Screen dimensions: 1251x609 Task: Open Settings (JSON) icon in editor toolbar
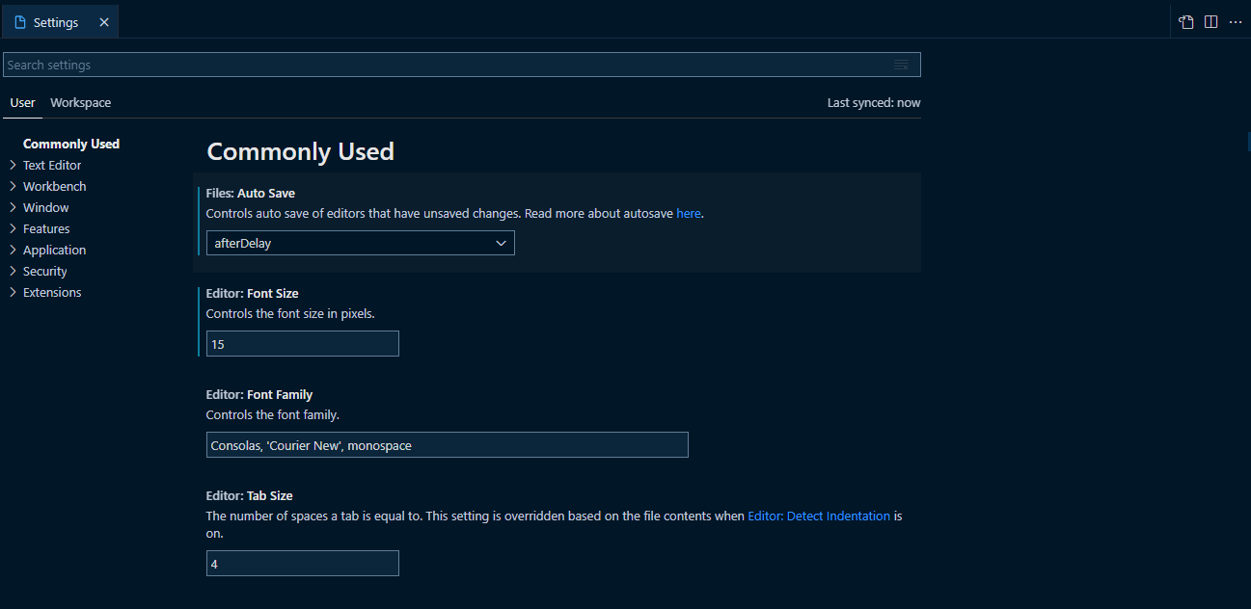coord(1186,22)
